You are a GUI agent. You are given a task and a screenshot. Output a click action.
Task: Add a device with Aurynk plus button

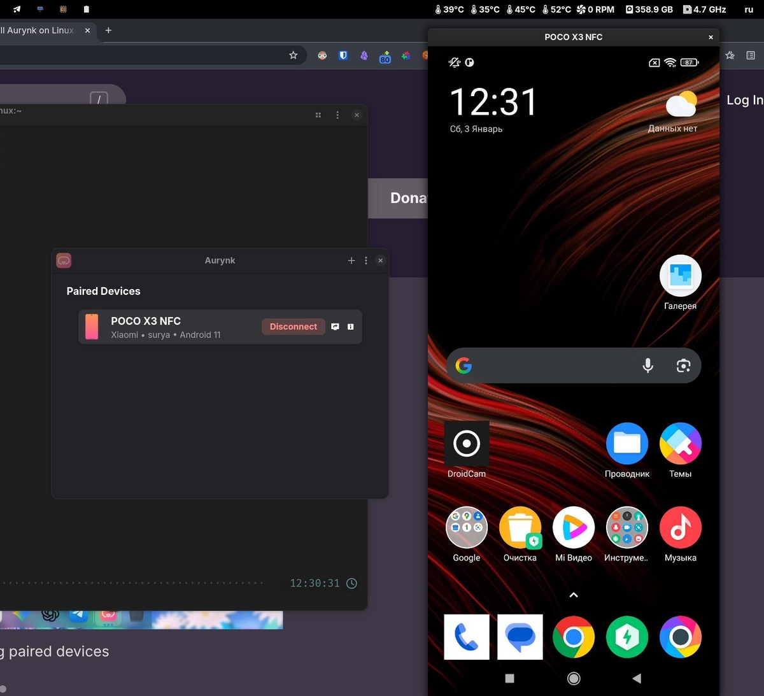[351, 260]
